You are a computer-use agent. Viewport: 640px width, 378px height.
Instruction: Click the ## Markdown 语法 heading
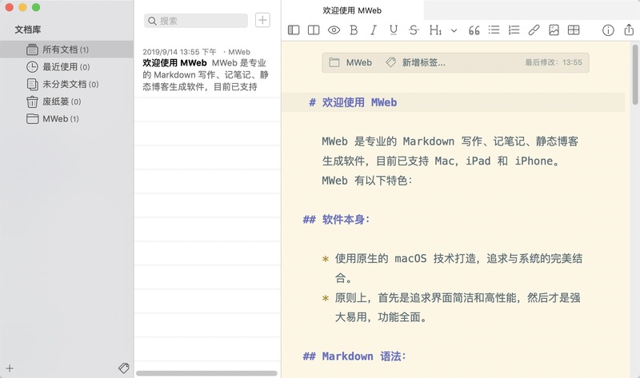[x=354, y=356]
